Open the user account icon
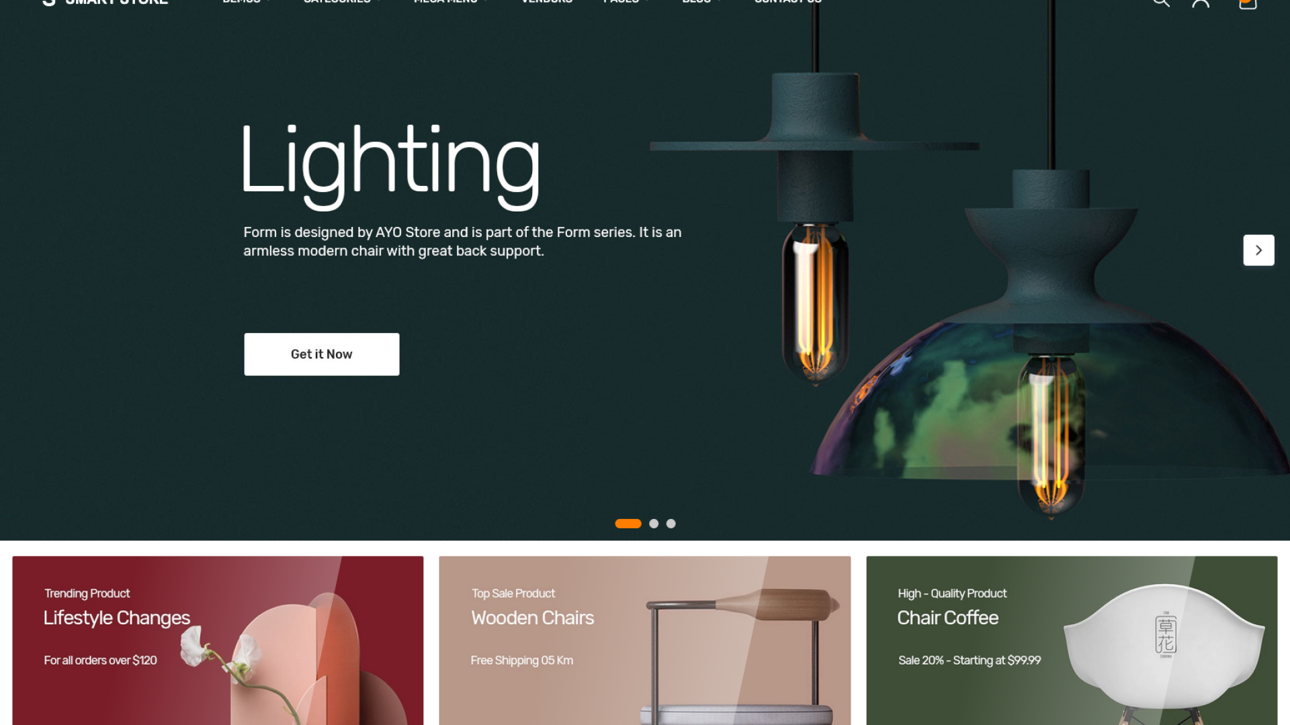 [x=1201, y=2]
